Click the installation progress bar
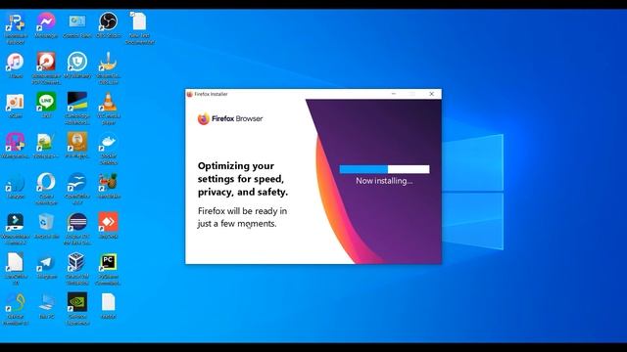Viewport: 627px width, 352px height. coord(384,169)
